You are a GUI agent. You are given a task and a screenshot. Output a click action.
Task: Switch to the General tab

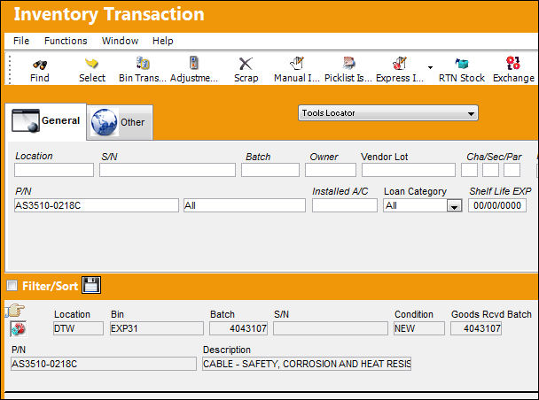click(46, 121)
